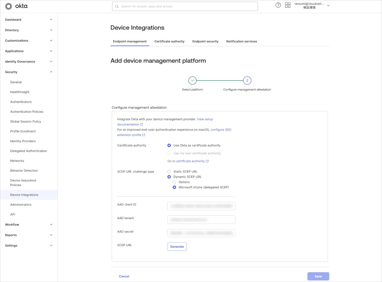Screen dimensions: 382x282
Task: Click the search magnifier icon
Action: (x=117, y=6)
